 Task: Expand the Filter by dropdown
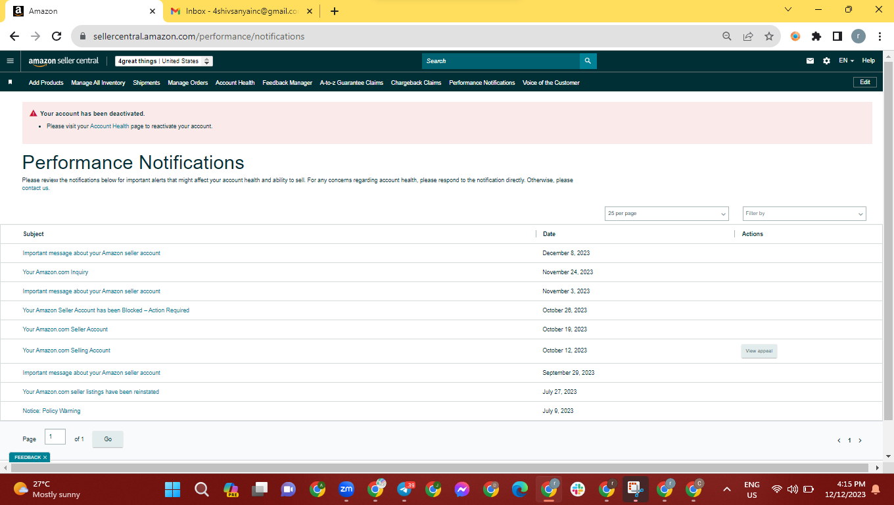[x=805, y=214]
